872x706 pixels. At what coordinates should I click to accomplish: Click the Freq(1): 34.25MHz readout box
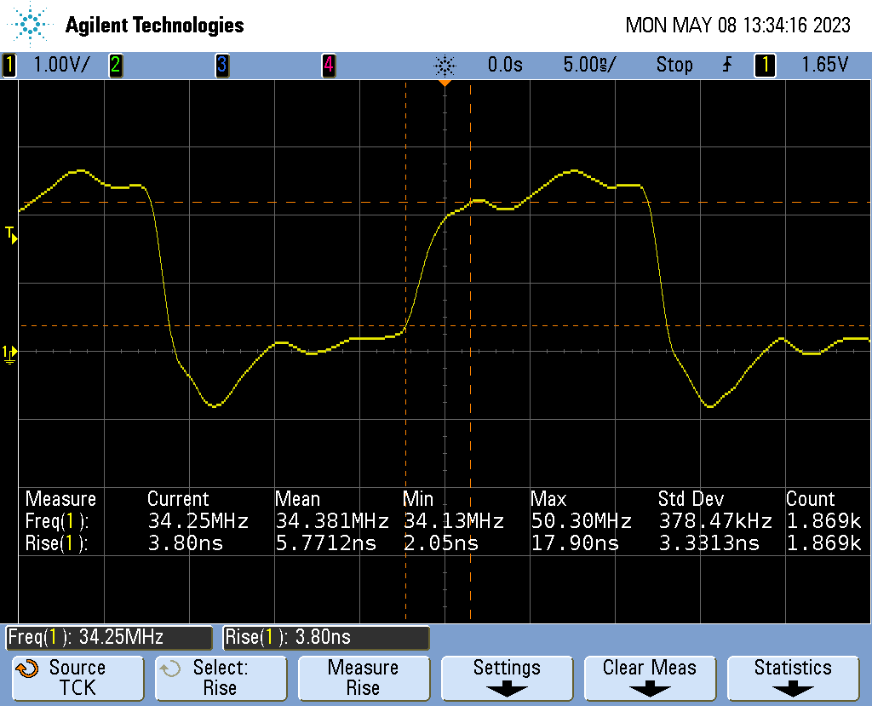click(x=109, y=637)
